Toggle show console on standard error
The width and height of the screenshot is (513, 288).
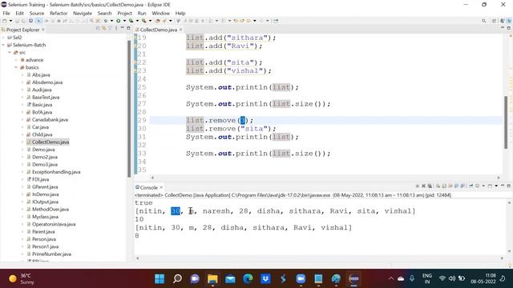tap(463, 186)
